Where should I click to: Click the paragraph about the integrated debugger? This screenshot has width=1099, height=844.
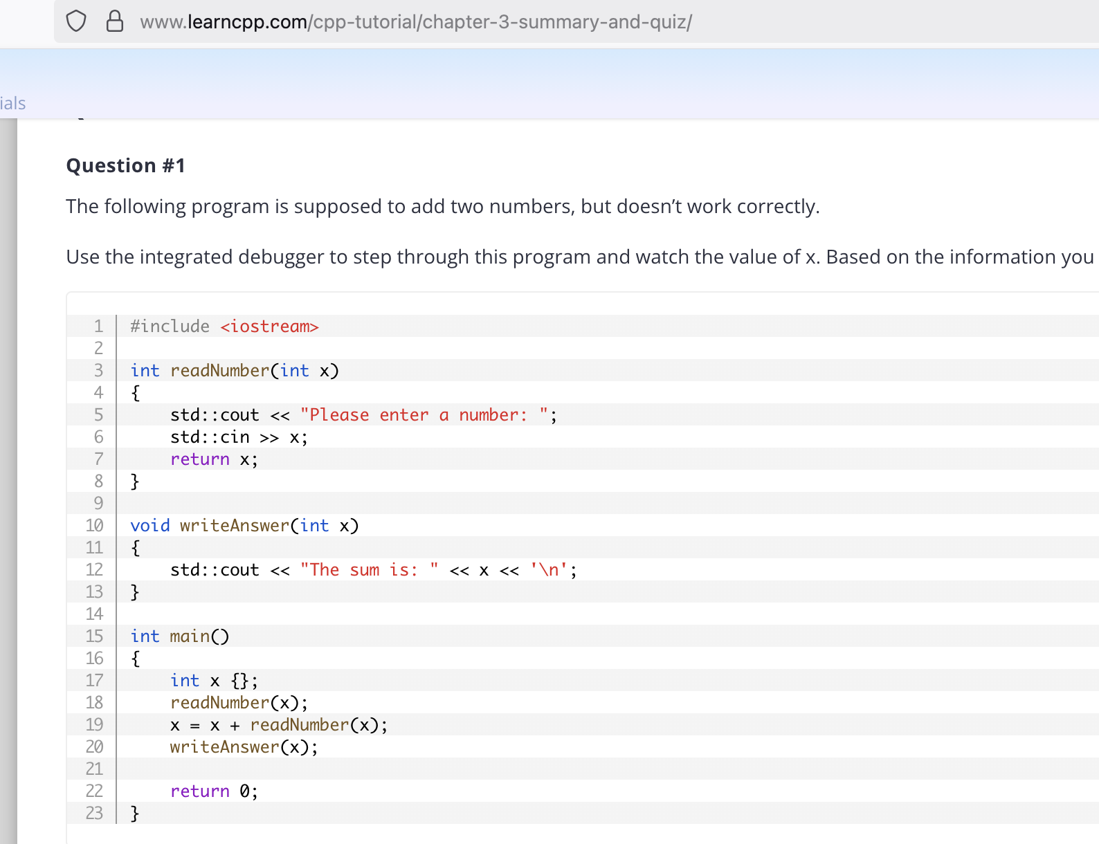[579, 257]
